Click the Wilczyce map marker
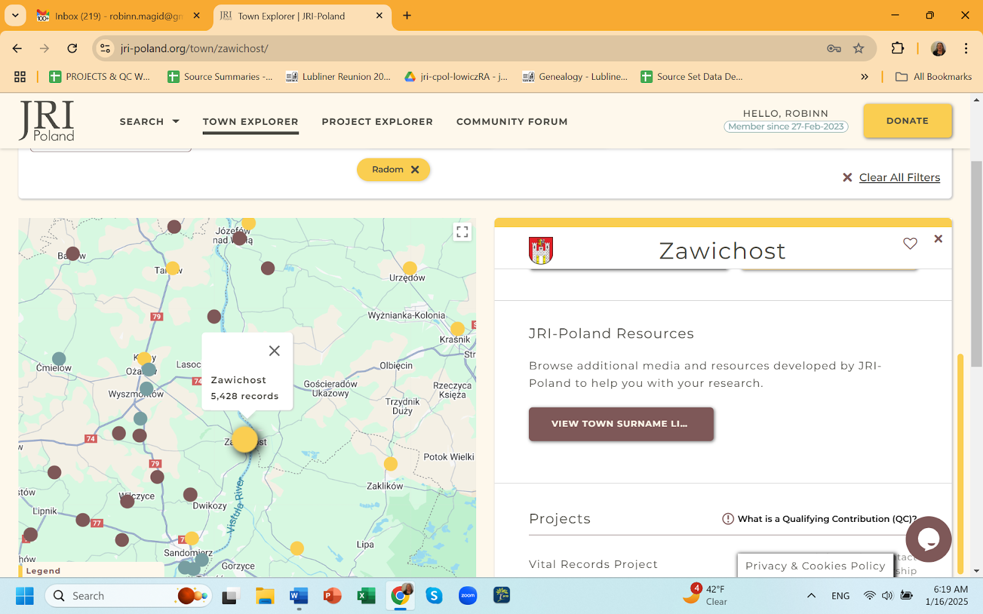 [x=127, y=501]
